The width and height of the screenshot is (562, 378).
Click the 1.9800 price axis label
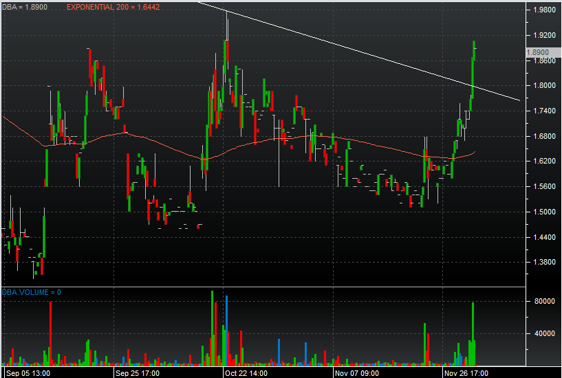click(x=544, y=10)
